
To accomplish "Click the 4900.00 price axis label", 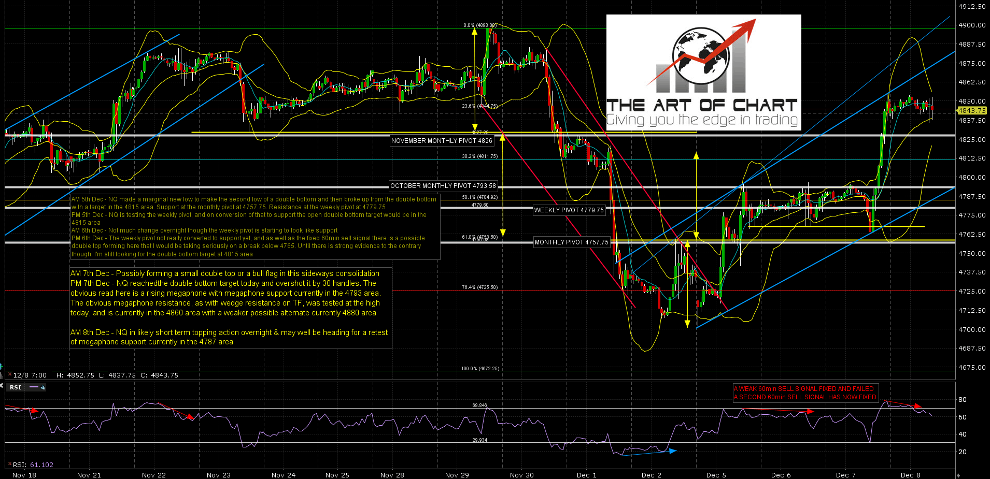I will point(972,25).
